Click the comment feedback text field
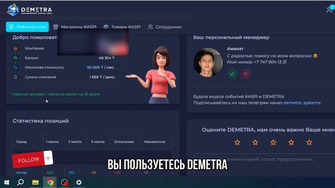 (264, 165)
